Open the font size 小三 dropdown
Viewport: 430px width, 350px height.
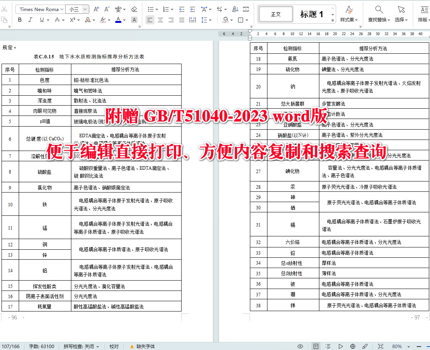76,9
